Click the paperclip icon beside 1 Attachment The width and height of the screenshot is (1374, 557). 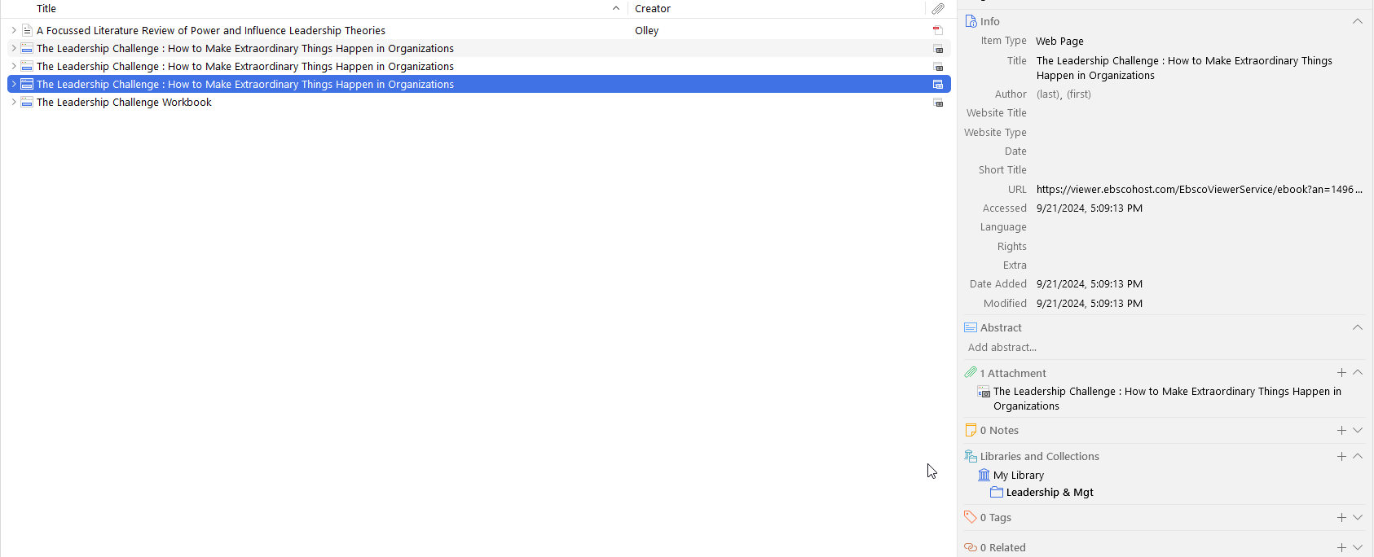click(971, 373)
